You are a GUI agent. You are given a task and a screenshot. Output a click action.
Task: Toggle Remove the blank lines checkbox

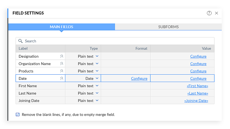pyautogui.click(x=18, y=115)
